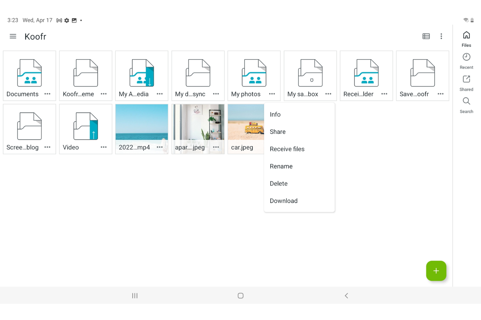Open options for the Documents folder
The image size is (481, 320).
pyautogui.click(x=47, y=93)
